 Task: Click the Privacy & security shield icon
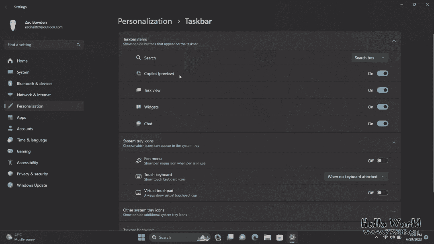point(10,174)
